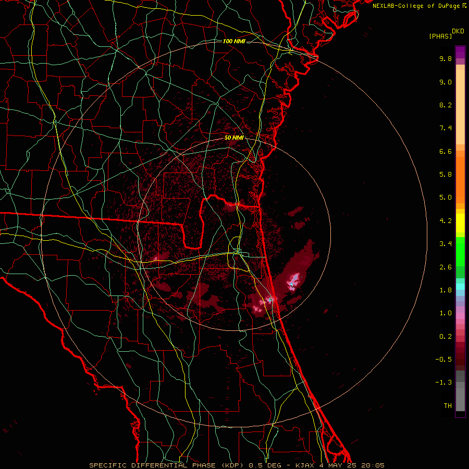Click the small pink echo west of the 50 NMI ring
The image size is (469, 469).
click(155, 258)
